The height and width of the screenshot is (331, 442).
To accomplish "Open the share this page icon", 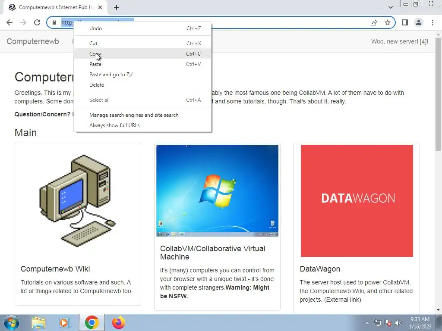I will pyautogui.click(x=374, y=22).
